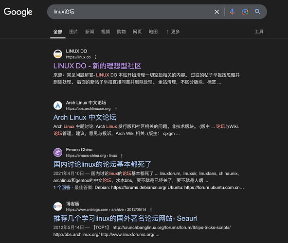Open options menu next to linux.do URL
The width and height of the screenshot is (288, 243).
(x=95, y=57)
